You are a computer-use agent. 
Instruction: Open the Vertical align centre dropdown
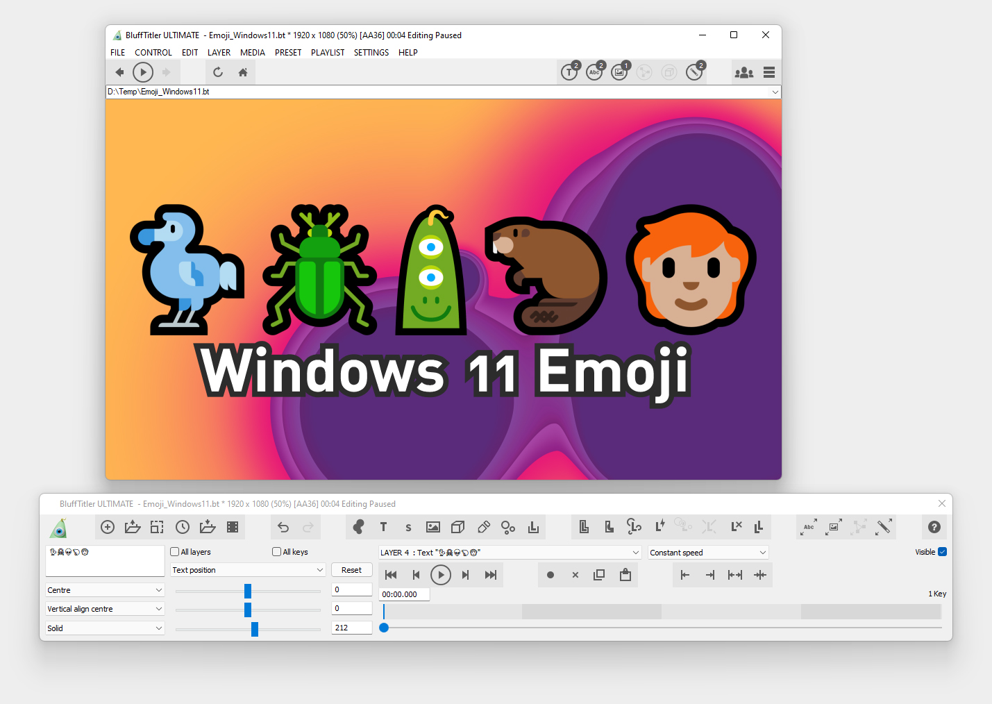(105, 609)
